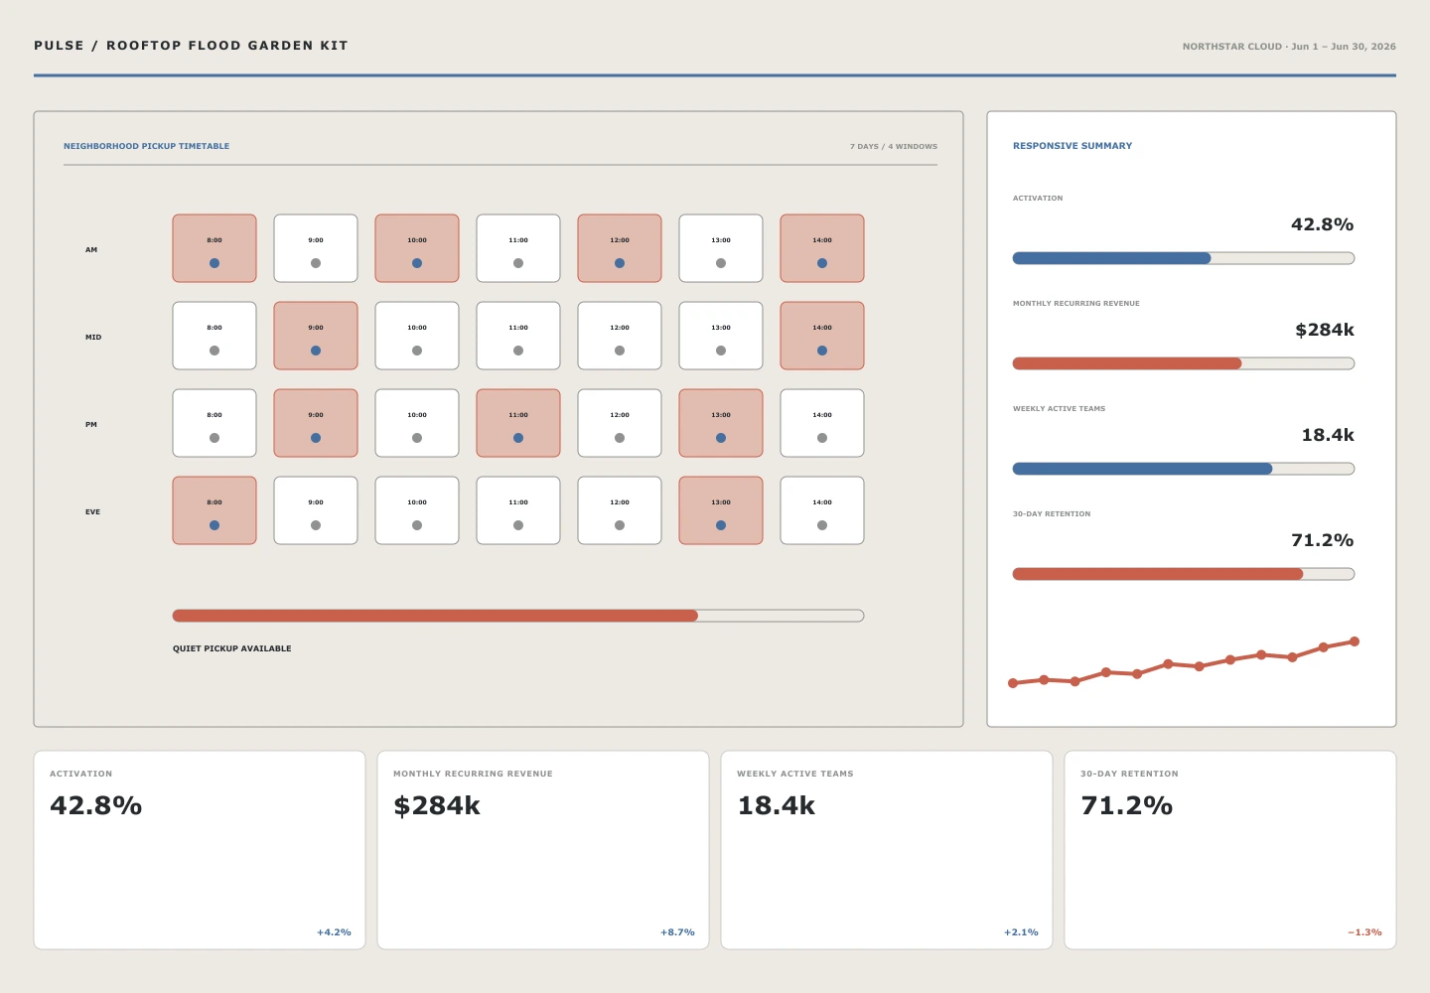The height and width of the screenshot is (993, 1430).
Task: Toggle the MID row 14:00 slot
Action: [822, 336]
